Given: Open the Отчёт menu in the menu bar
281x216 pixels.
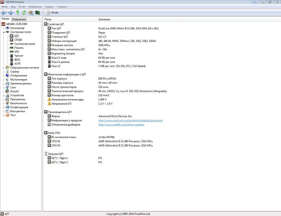Looking at the screenshot, I should [22, 7].
